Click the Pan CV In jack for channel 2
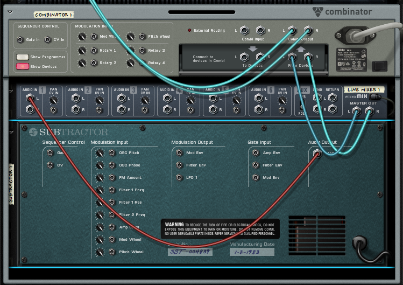 coord(99,110)
